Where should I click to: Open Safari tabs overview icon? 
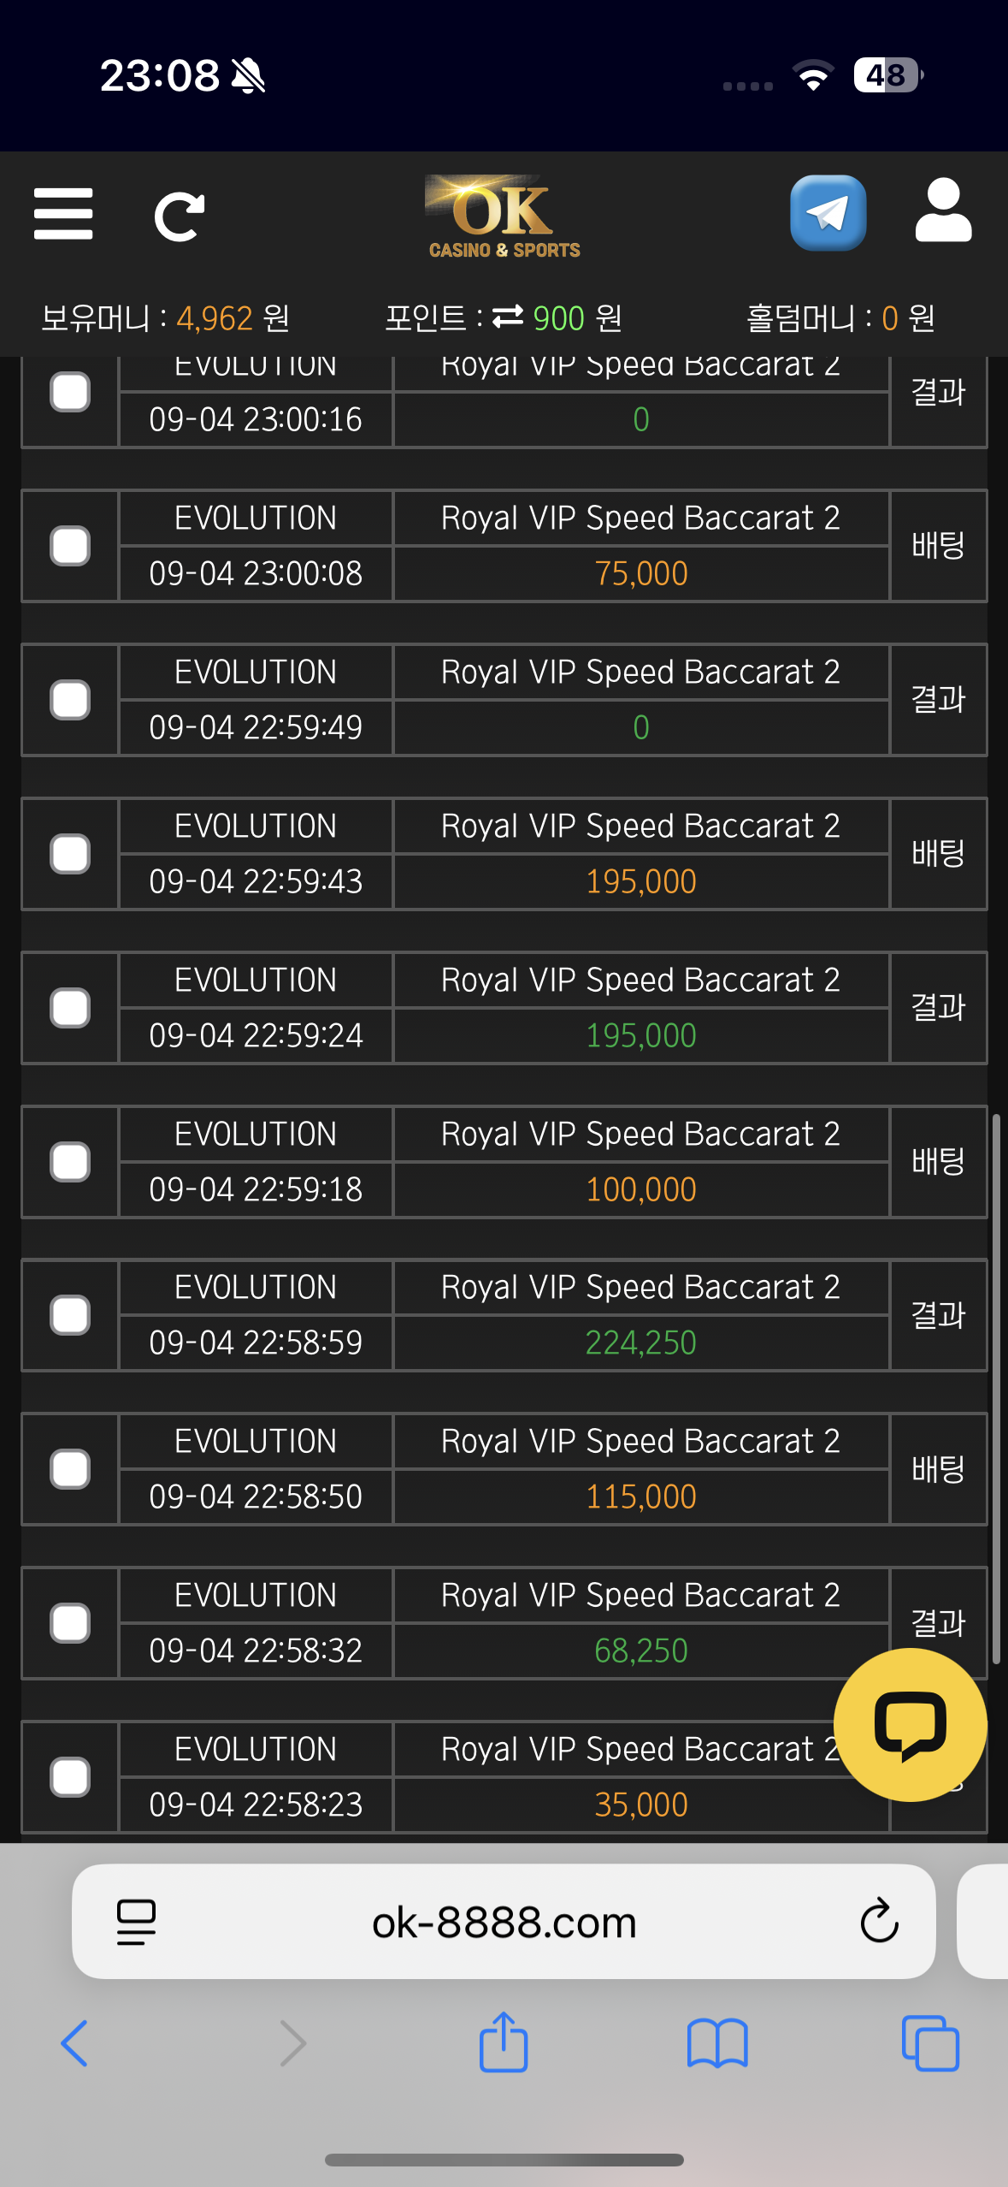(930, 2043)
